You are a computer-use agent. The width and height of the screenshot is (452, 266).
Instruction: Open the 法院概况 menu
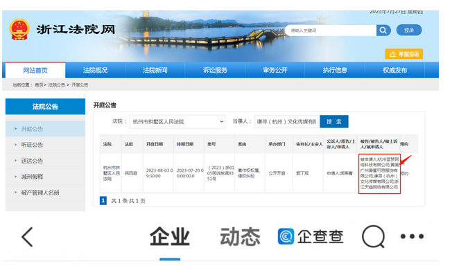coord(95,70)
